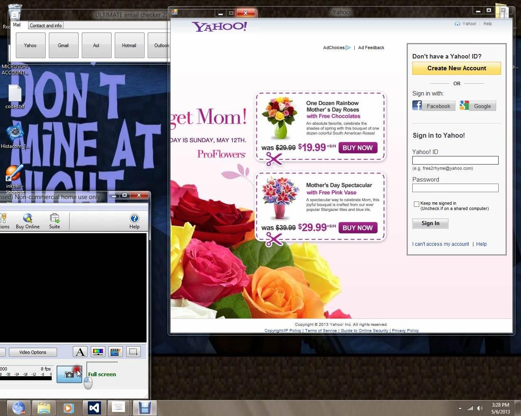Open the Terms of Service link

point(321,331)
